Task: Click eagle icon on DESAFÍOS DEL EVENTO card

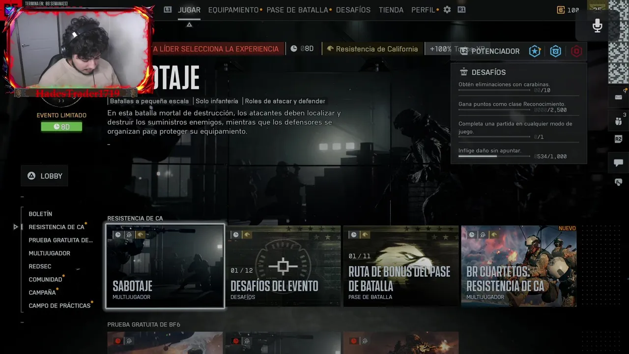Action: [x=247, y=235]
